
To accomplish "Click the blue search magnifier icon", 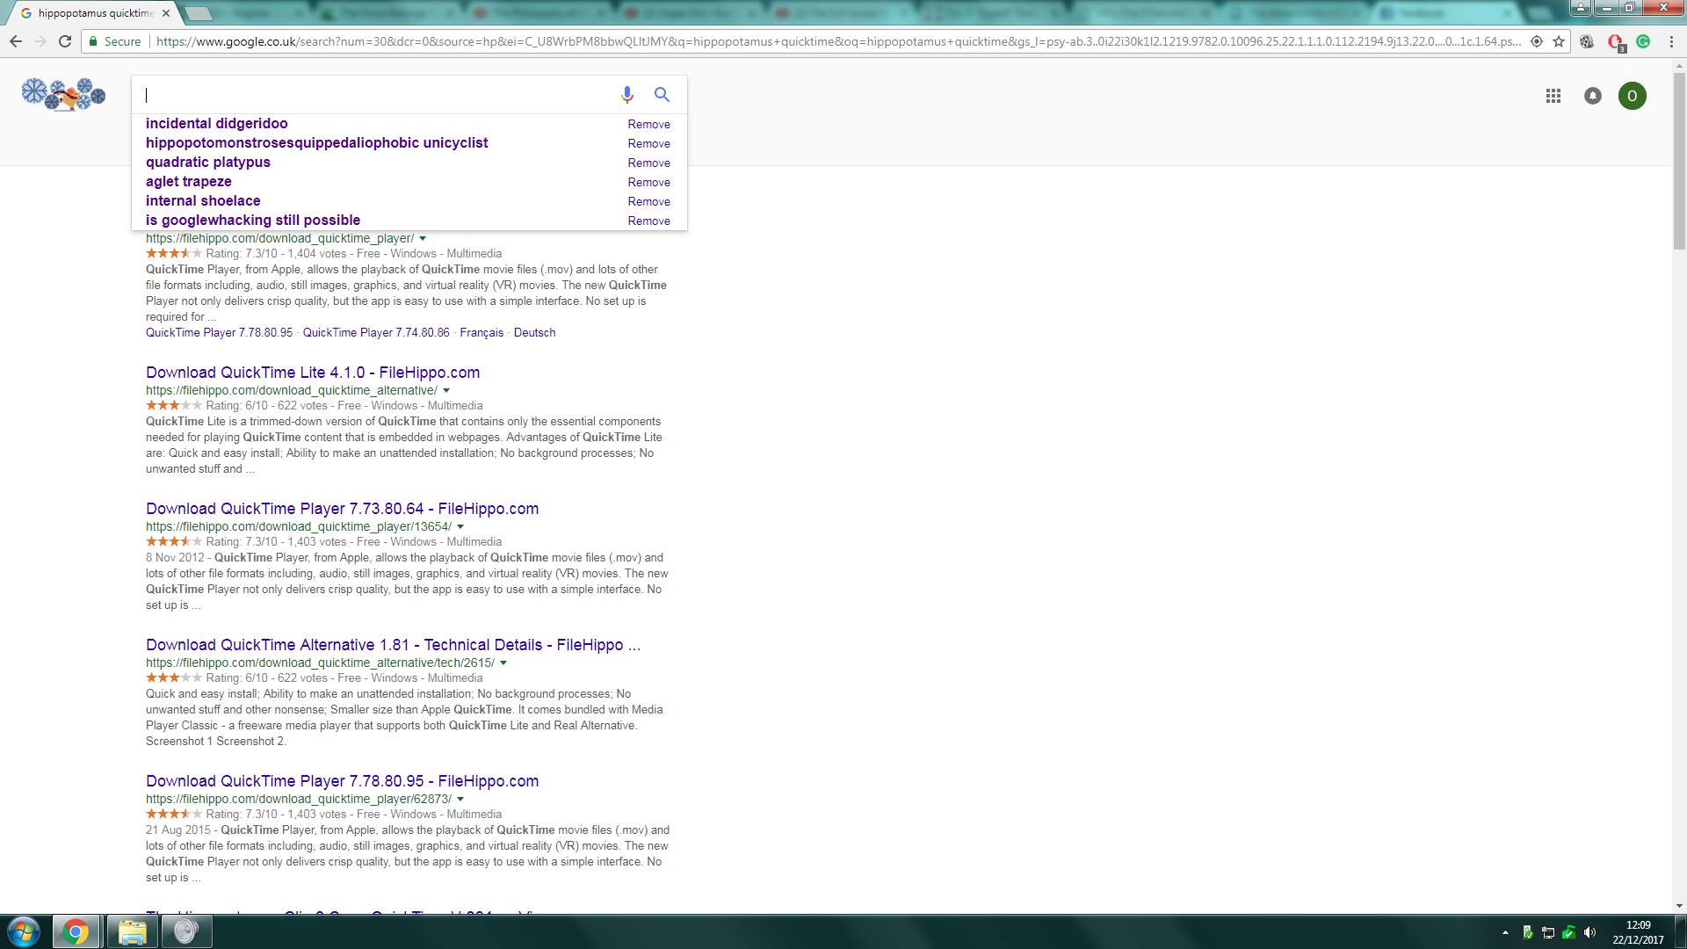I will (x=662, y=95).
